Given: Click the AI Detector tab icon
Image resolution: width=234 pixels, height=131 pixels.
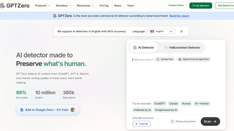Looking at the screenshot, I should coord(135,47).
